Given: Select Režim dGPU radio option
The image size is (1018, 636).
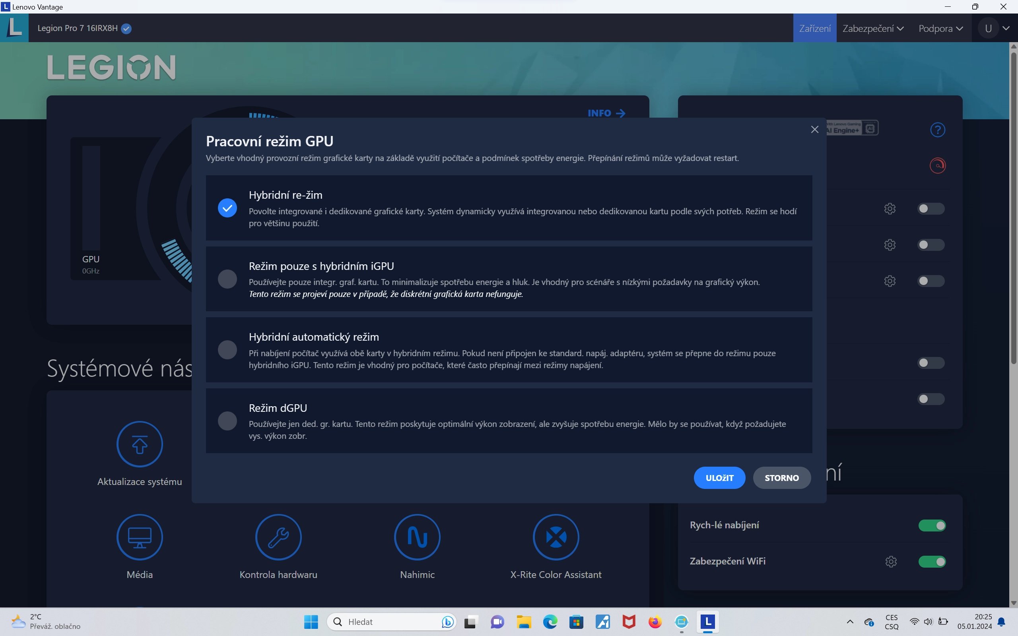Looking at the screenshot, I should (x=227, y=421).
